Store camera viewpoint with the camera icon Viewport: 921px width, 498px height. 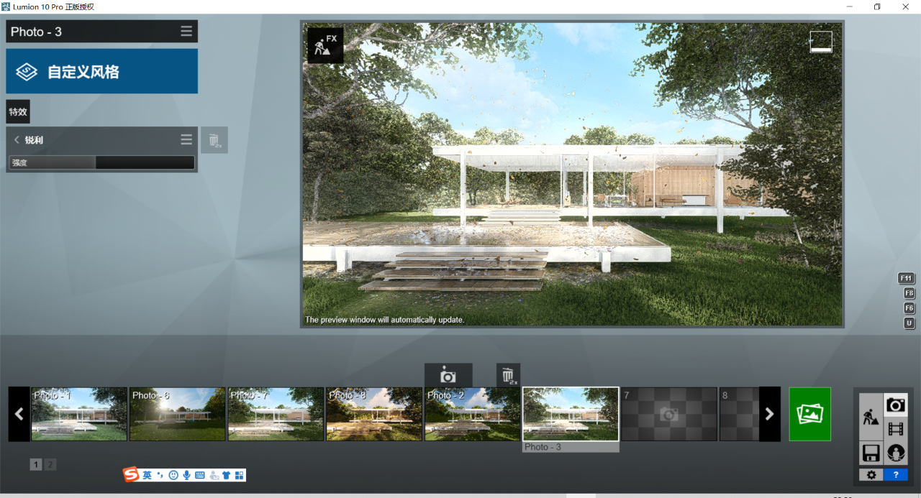448,375
